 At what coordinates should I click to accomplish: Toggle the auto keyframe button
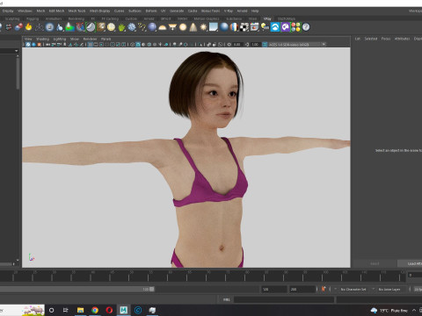(x=324, y=289)
